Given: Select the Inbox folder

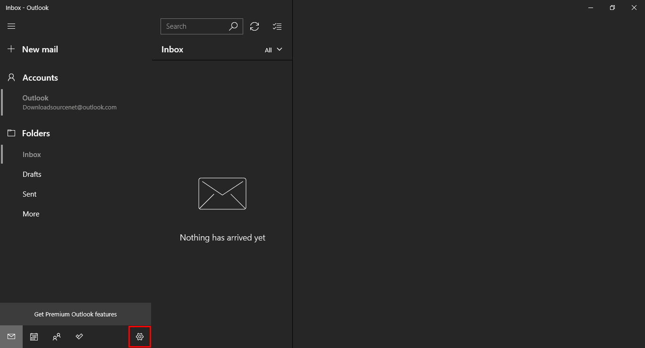Looking at the screenshot, I should coord(76,155).
